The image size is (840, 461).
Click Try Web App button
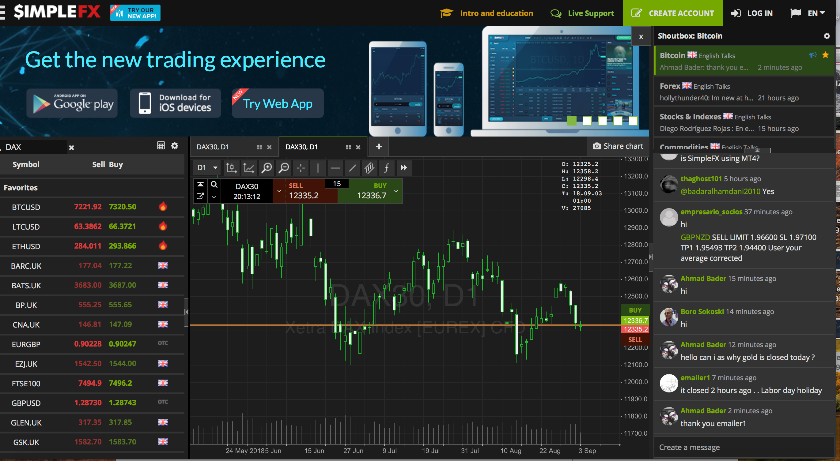(x=278, y=103)
